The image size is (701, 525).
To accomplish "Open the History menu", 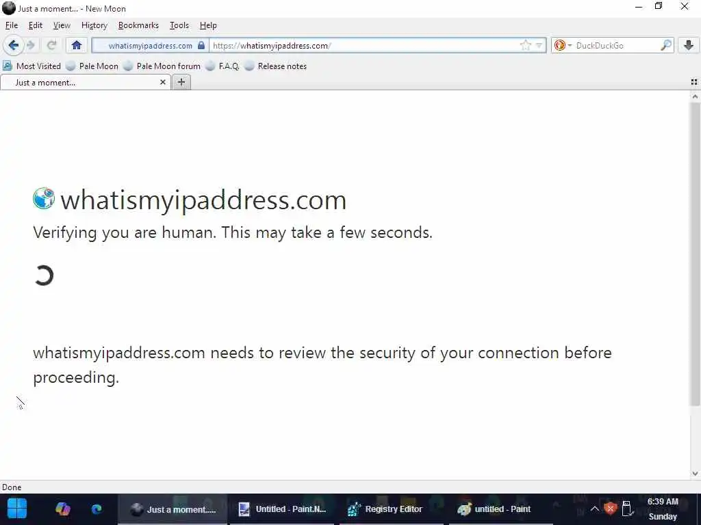I will 94,25.
